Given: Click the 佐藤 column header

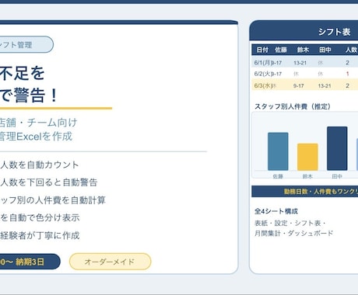Looking at the screenshot, I should tap(281, 50).
